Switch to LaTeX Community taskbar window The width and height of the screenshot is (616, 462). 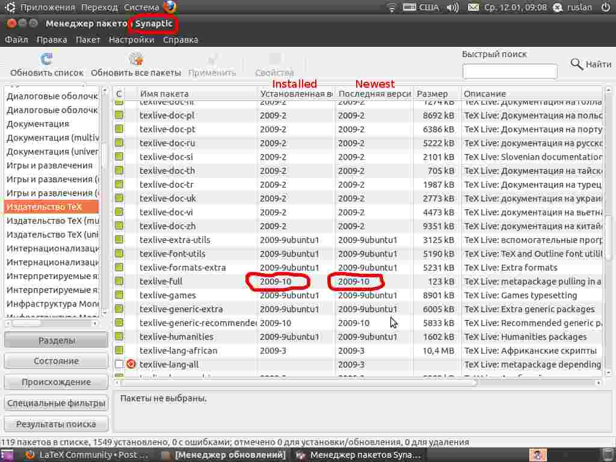click(x=87, y=455)
